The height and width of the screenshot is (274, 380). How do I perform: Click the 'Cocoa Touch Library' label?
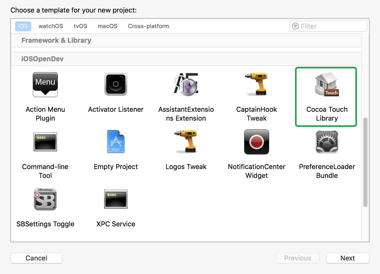(x=327, y=114)
